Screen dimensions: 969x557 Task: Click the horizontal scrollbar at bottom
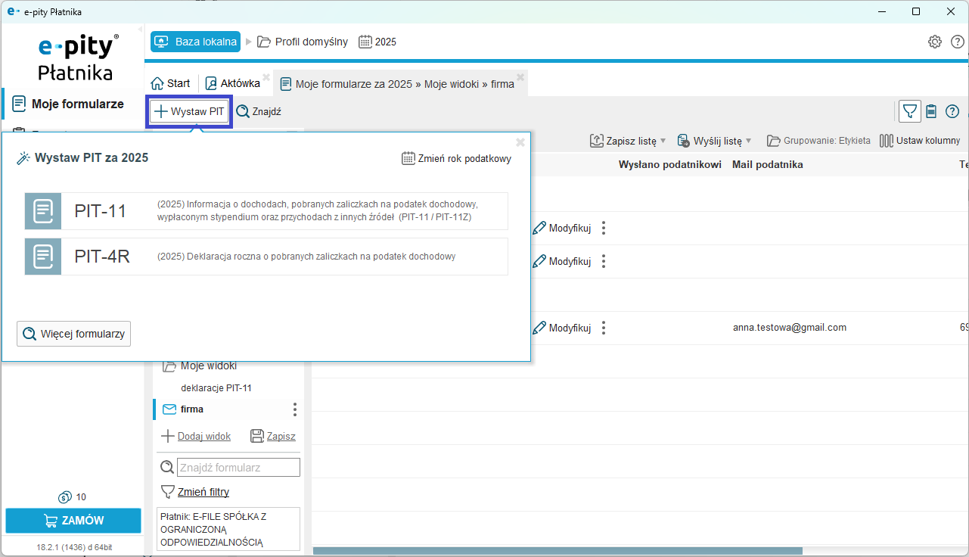pos(557,551)
